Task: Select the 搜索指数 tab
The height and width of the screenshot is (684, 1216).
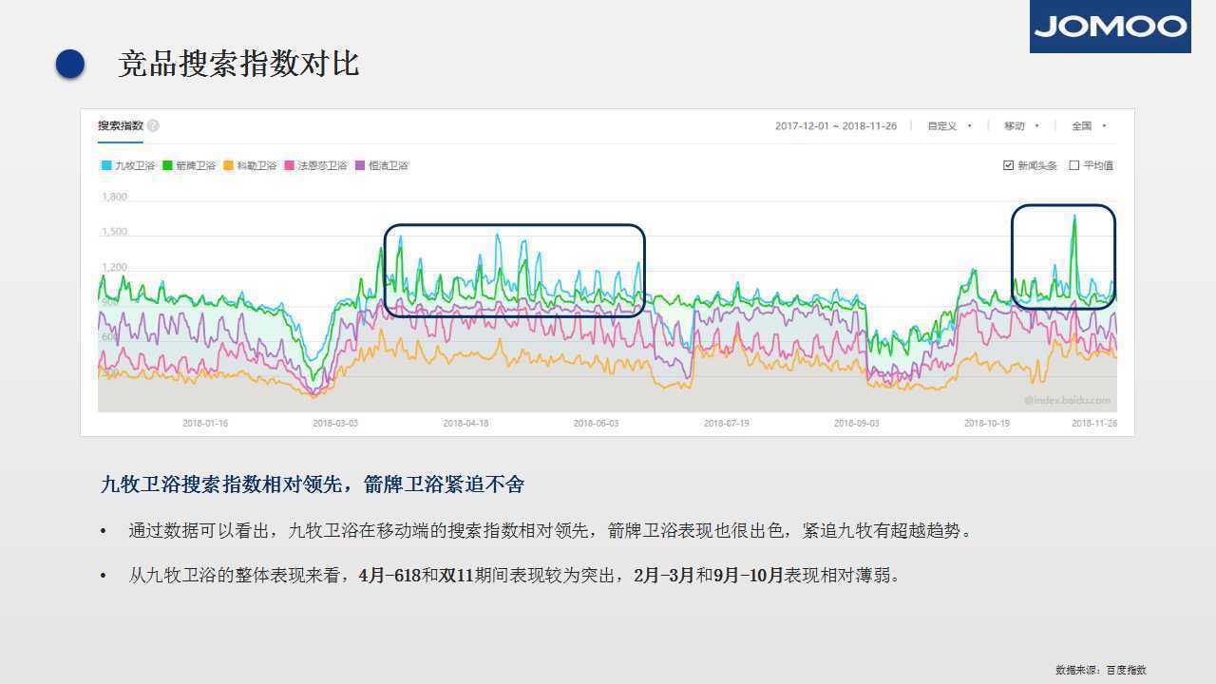Action: click(x=121, y=125)
